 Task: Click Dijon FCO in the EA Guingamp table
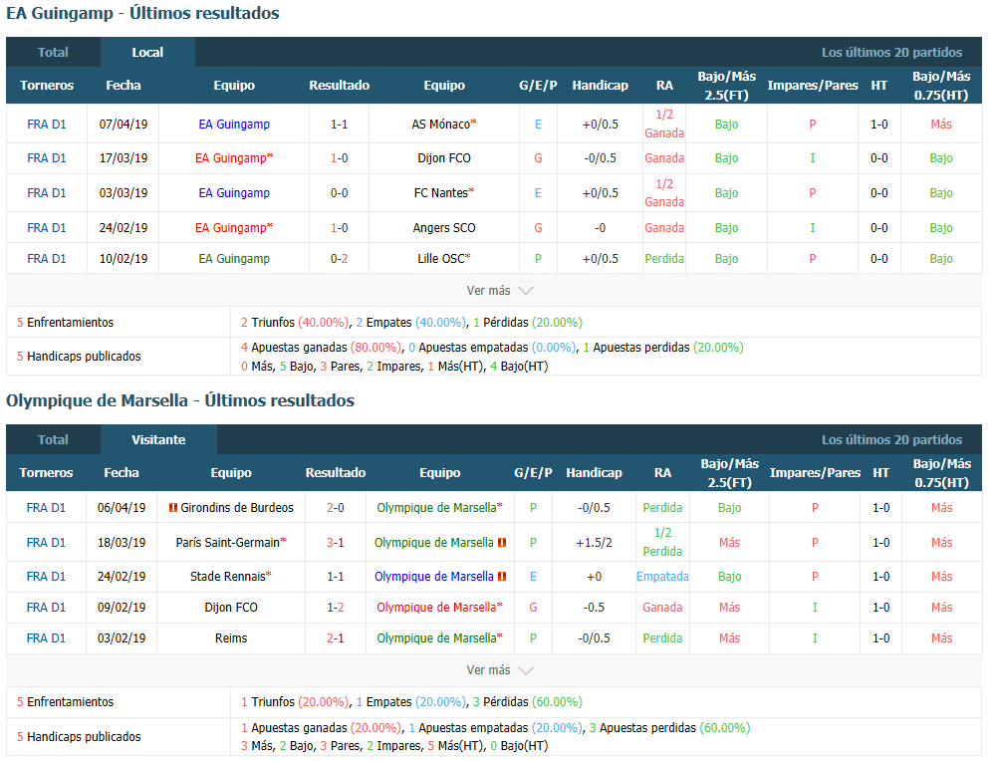[x=444, y=158]
